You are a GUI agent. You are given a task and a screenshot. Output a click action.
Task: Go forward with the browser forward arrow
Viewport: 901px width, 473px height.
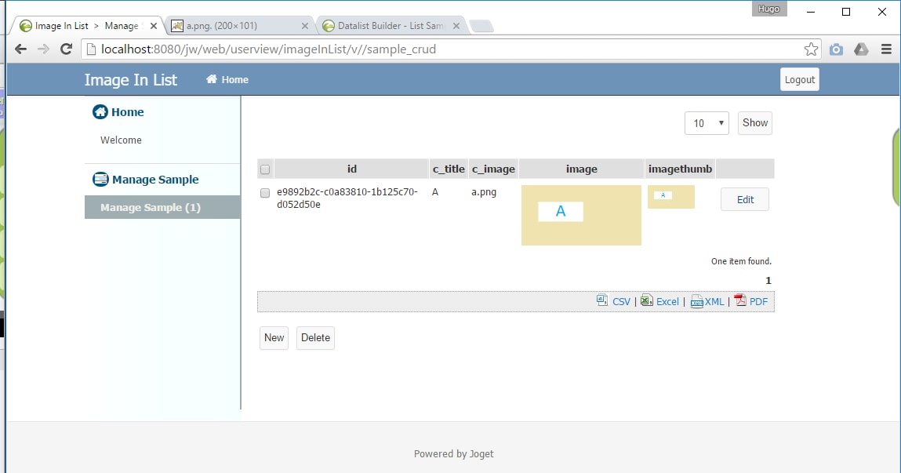pos(43,49)
